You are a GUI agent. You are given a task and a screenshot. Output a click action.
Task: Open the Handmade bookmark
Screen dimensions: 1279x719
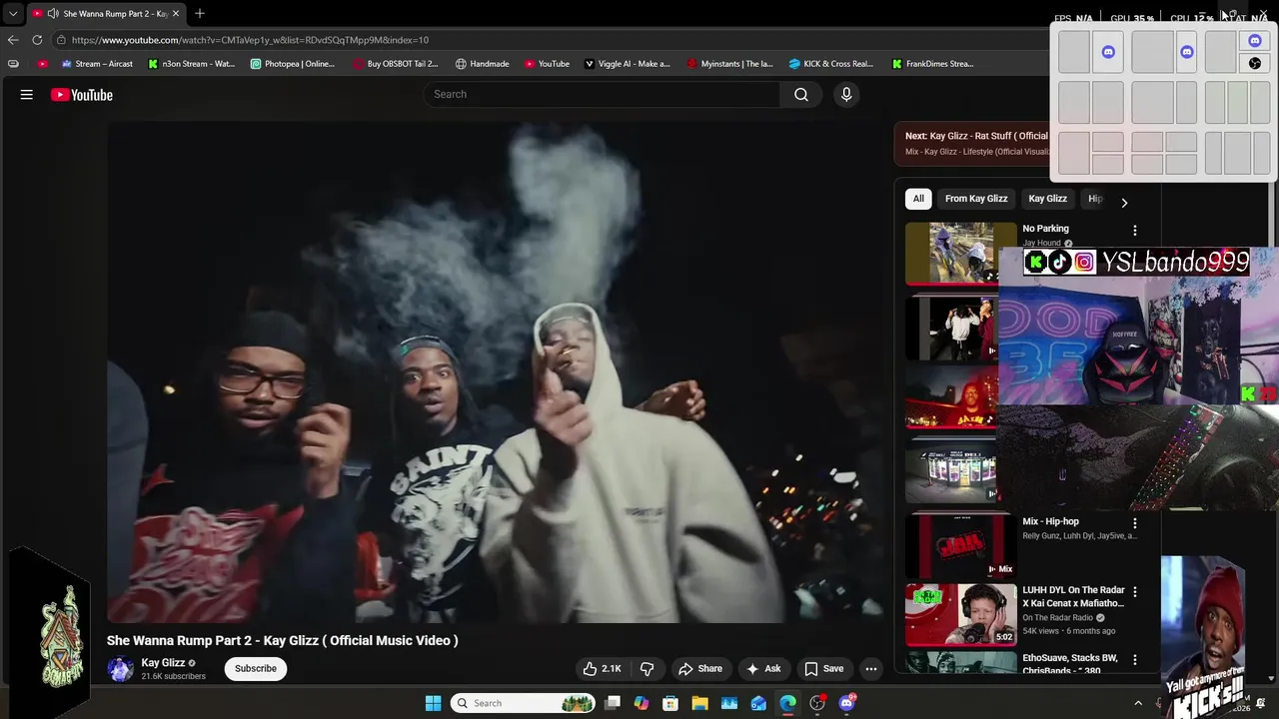point(483,64)
